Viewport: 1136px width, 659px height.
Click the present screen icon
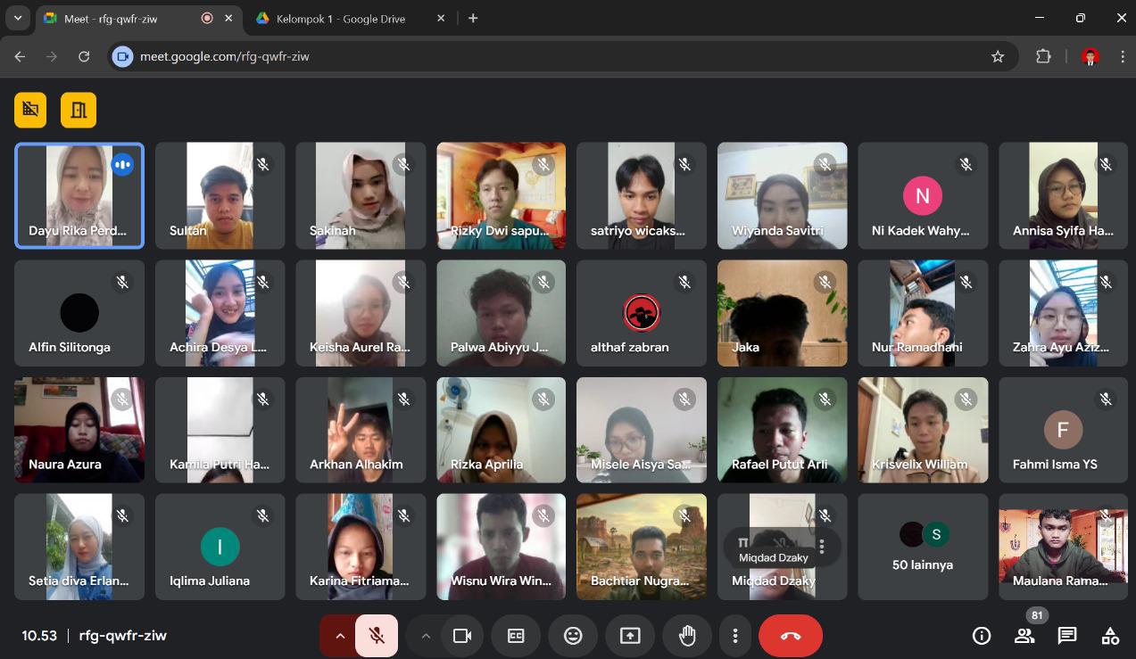point(630,636)
